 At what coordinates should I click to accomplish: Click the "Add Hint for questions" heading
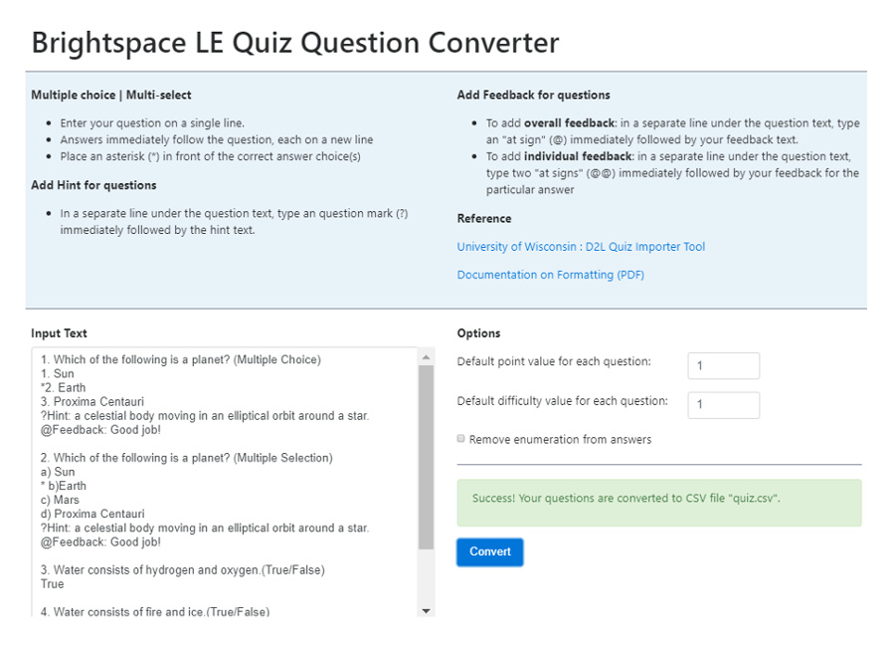[93, 185]
